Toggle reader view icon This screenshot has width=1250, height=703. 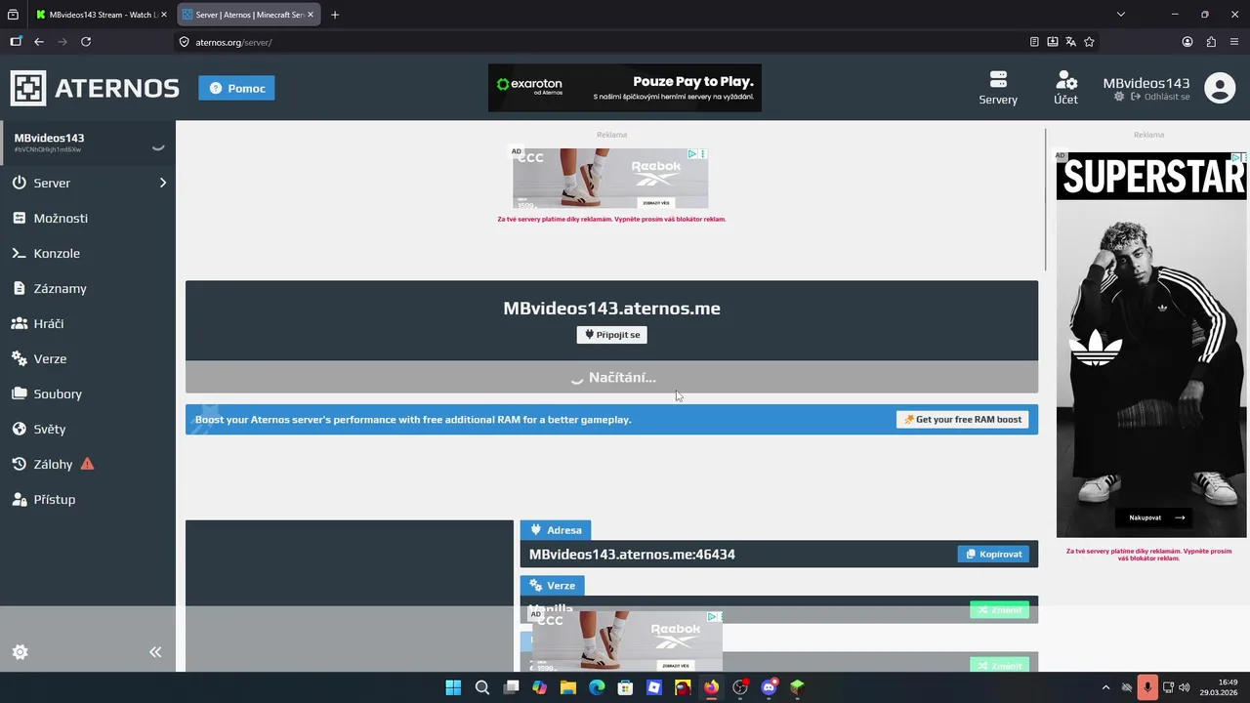point(1034,42)
